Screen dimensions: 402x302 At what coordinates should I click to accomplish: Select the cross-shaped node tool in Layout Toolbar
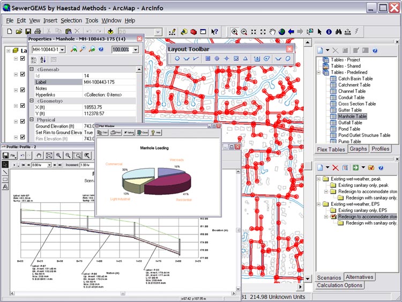click(x=226, y=58)
